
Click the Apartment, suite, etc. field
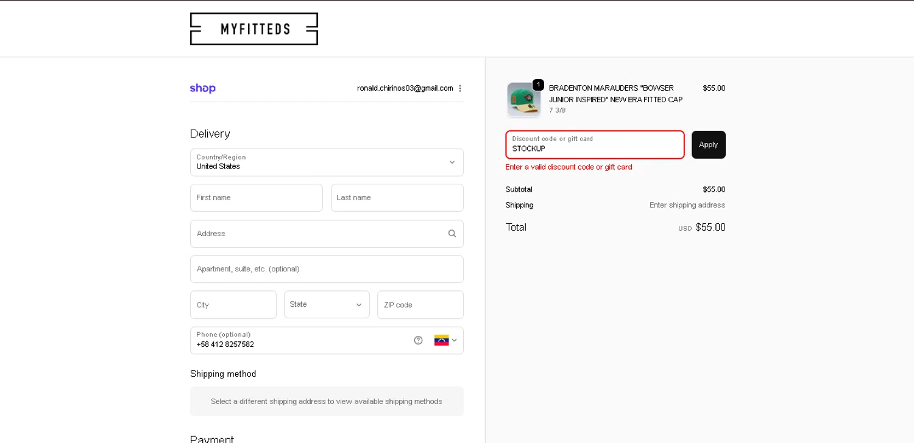pos(327,269)
